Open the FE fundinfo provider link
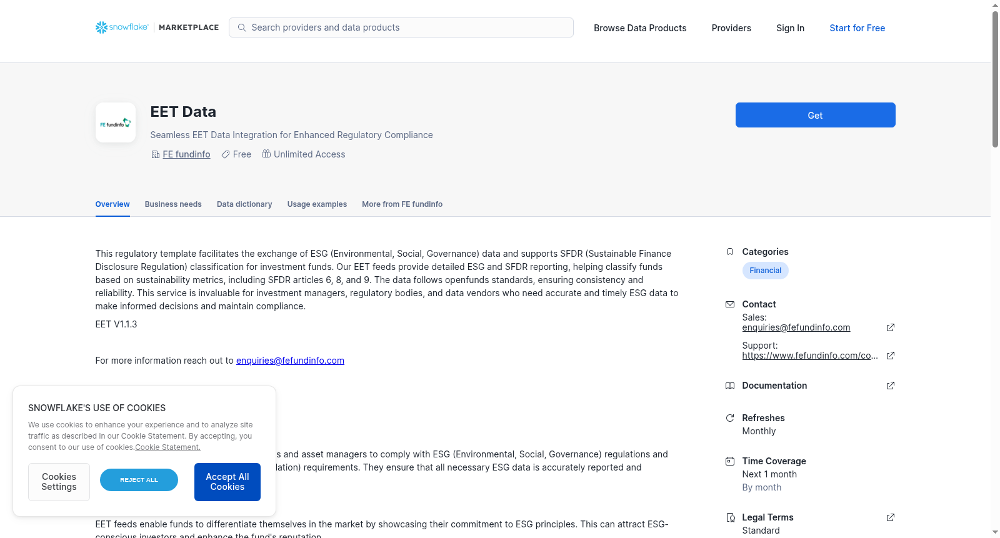 pyautogui.click(x=186, y=154)
